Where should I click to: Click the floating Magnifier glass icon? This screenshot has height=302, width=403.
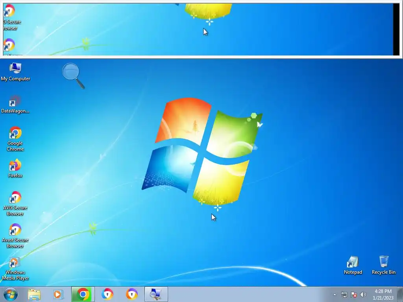(x=73, y=76)
